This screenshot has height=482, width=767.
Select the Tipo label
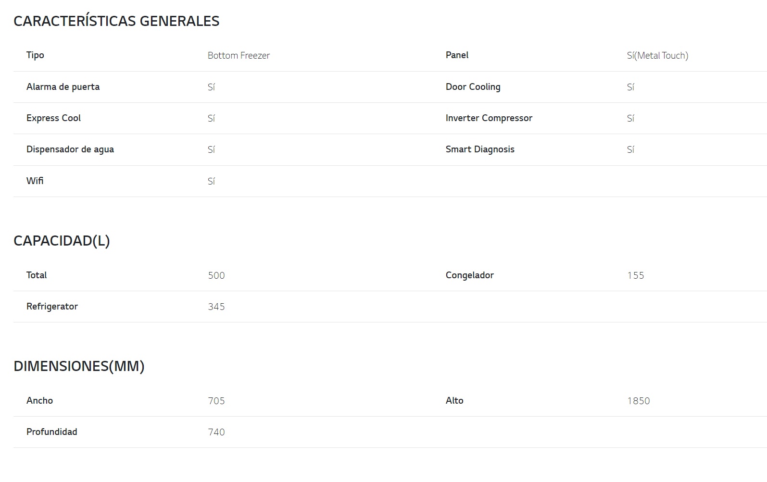pos(35,55)
